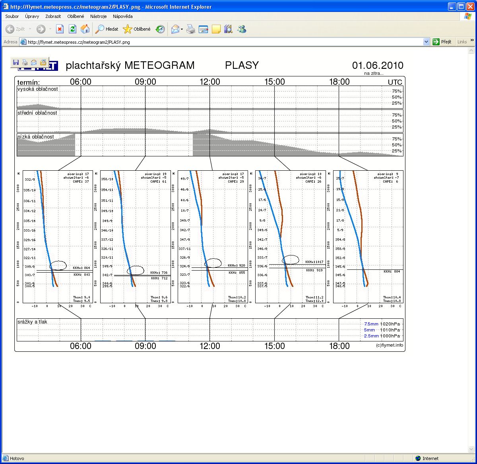Image resolution: width=477 pixels, height=464 pixels.
Task: Expand the Links toolbar chevron
Action: coord(472,40)
